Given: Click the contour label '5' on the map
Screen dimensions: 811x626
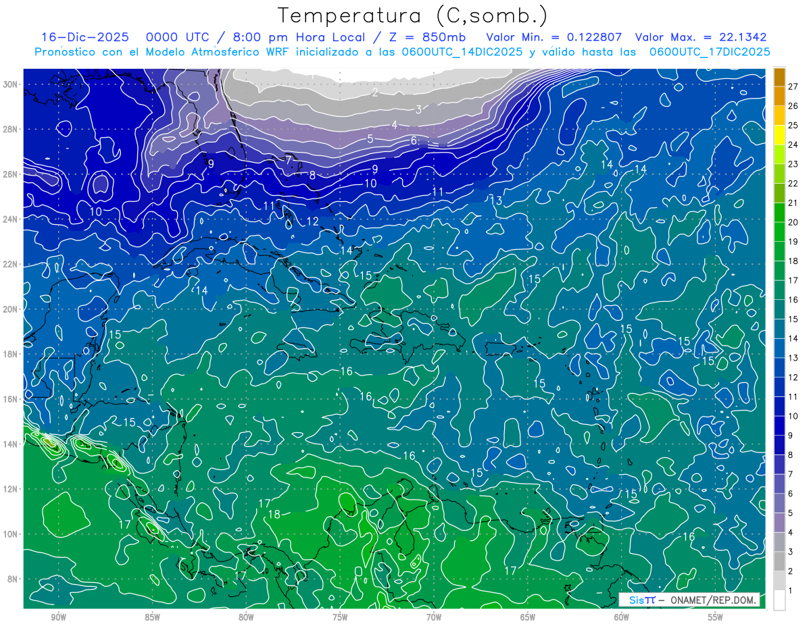Looking at the screenshot, I should [x=370, y=139].
